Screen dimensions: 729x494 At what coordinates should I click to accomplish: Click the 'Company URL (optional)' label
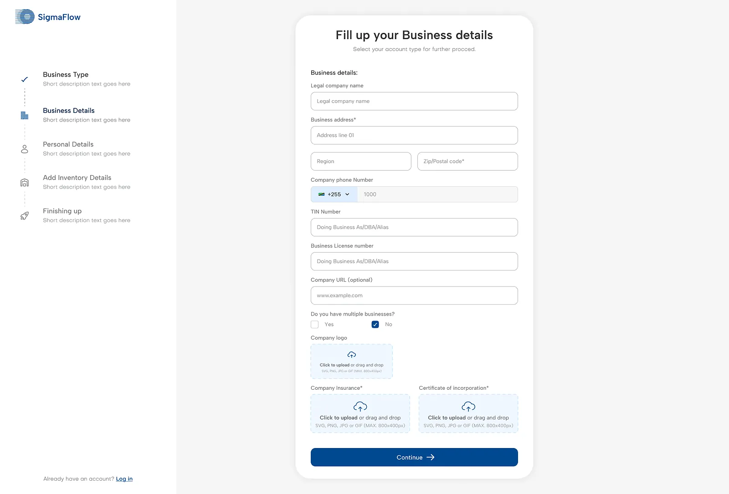coord(342,280)
